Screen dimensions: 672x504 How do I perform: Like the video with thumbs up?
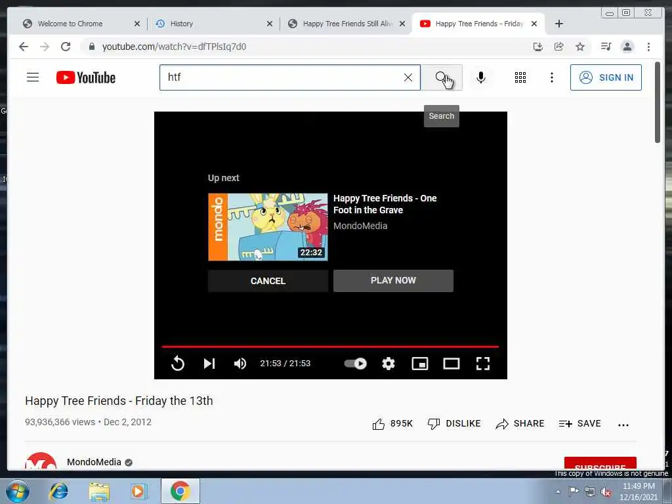coord(392,424)
